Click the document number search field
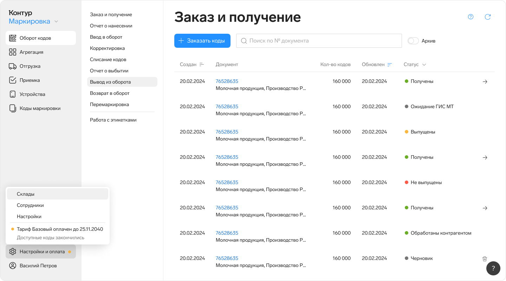This screenshot has width=506, height=281. (x=319, y=41)
